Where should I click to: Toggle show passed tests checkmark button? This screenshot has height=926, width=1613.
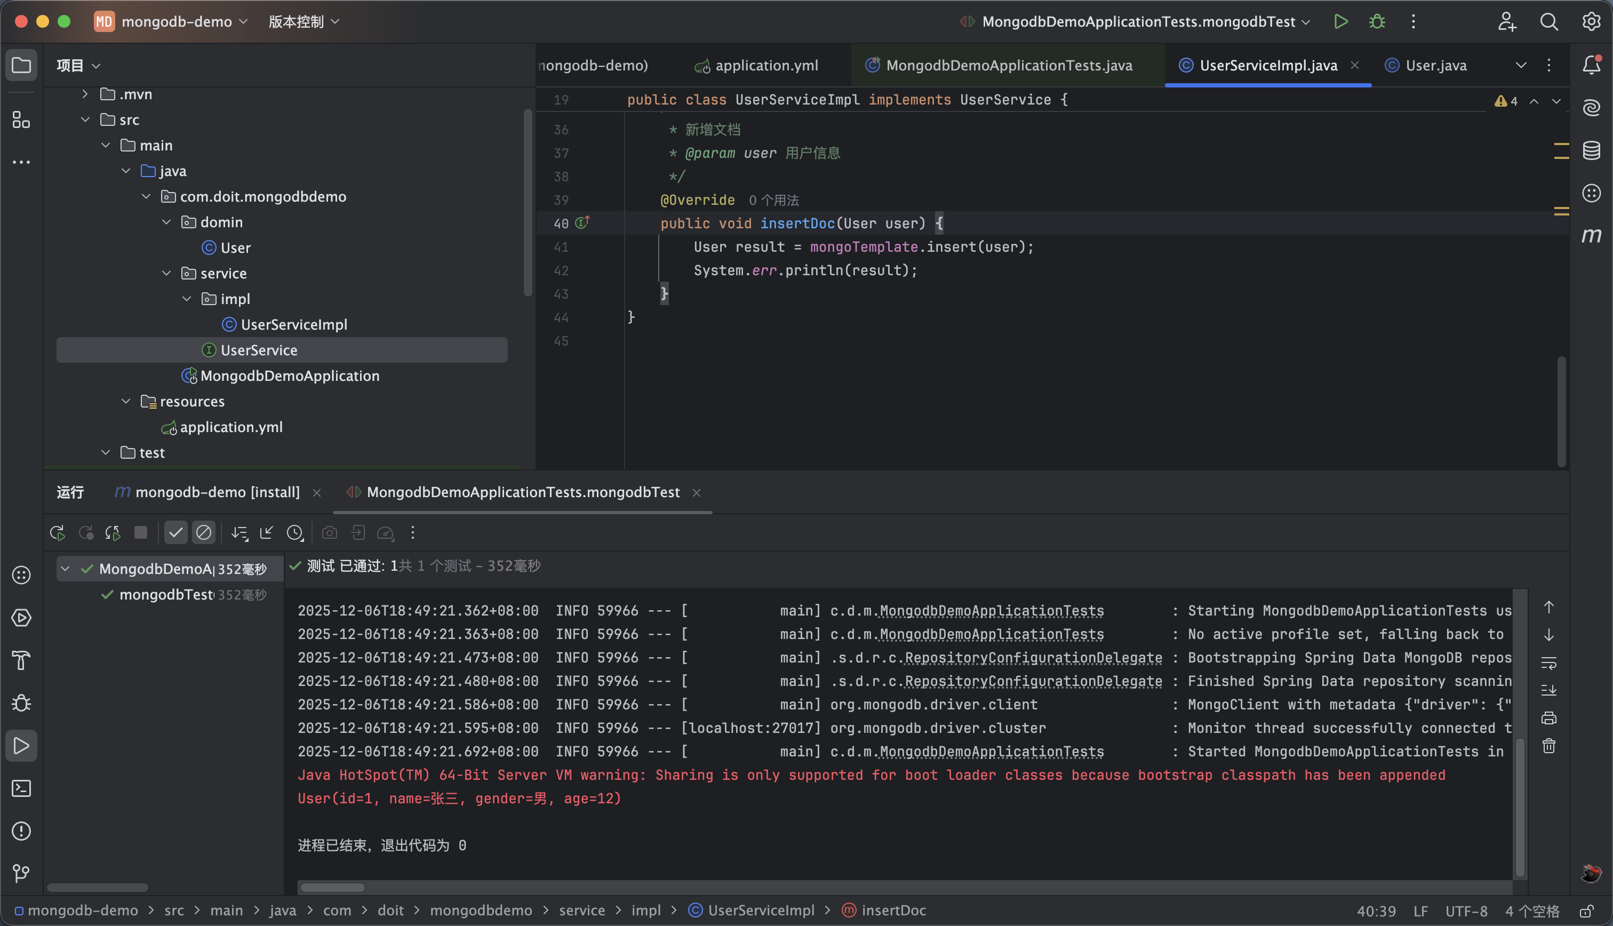point(175,532)
